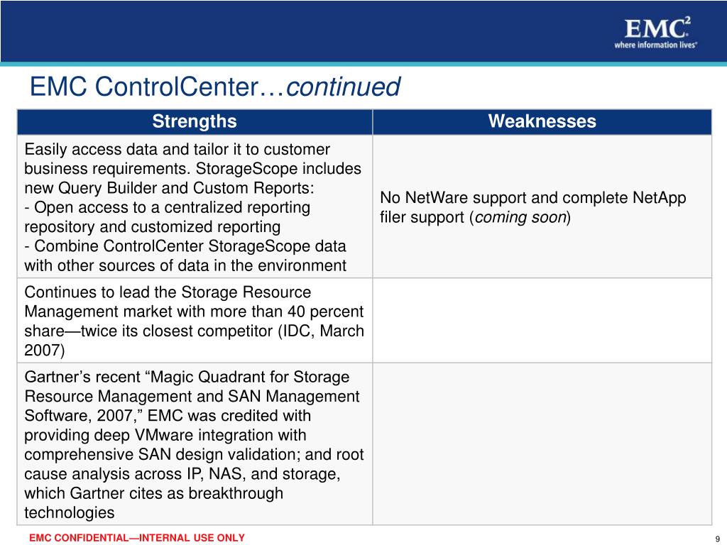This screenshot has width=727, height=545.
Task: Click the Weaknesses column header
Action: (542, 122)
